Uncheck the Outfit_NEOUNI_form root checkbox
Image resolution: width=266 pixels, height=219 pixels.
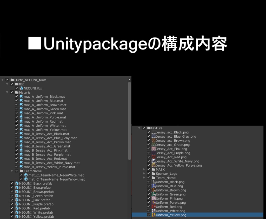click(x=7, y=80)
